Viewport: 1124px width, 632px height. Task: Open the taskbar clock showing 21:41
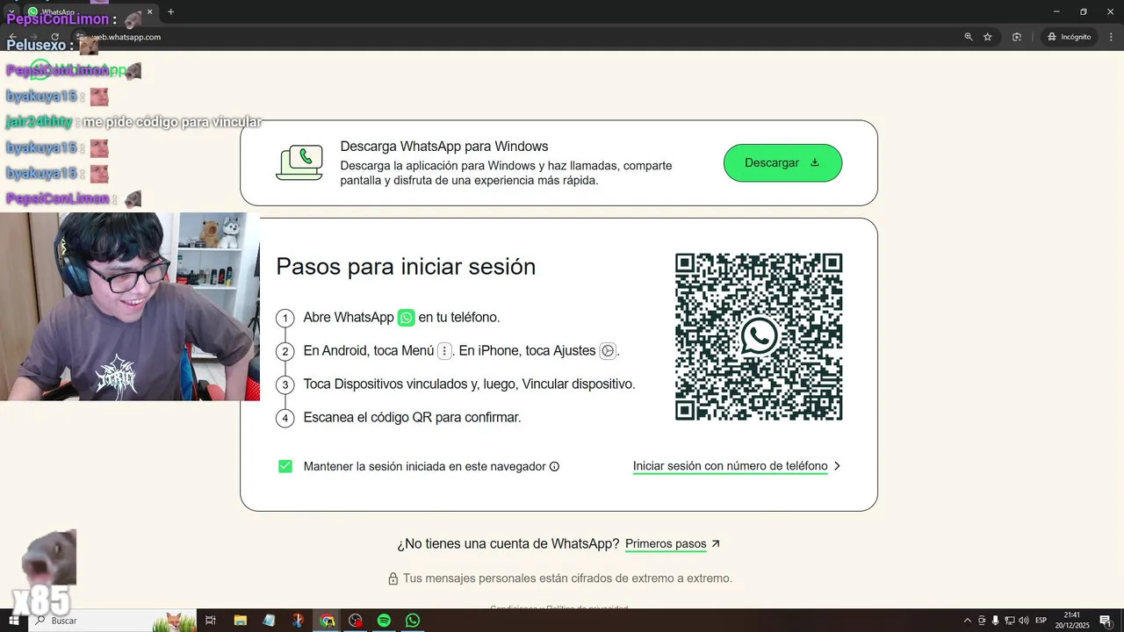pyautogui.click(x=1071, y=621)
